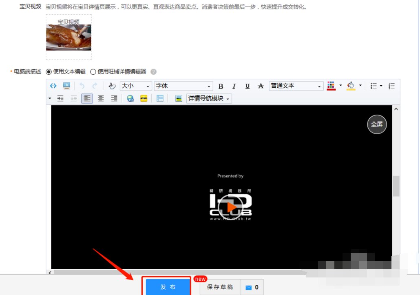Select 使用旺铺详情编辑器 radio option
Viewport: 420px width, 295px height.
pos(93,72)
